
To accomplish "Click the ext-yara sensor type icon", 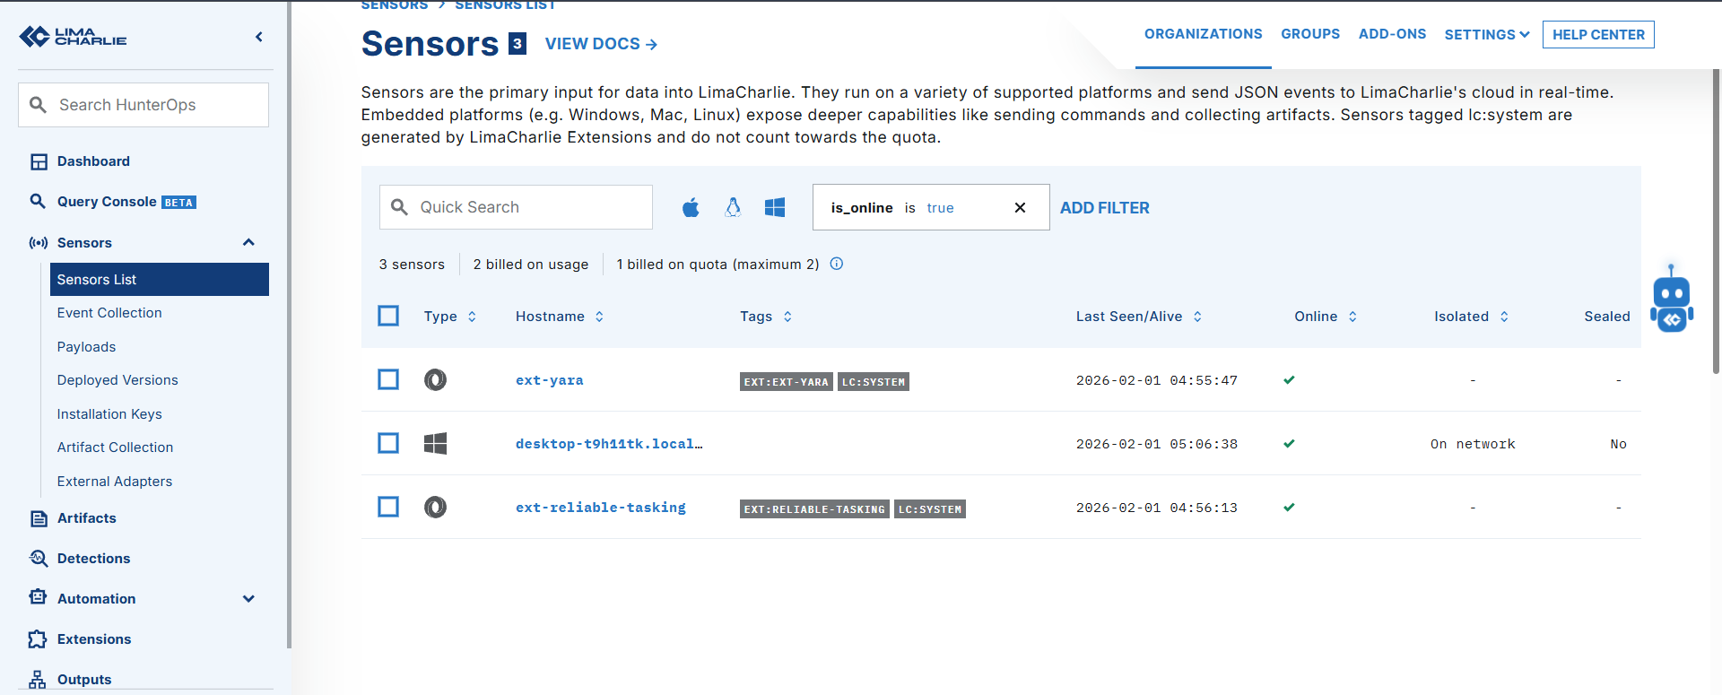I will point(435,380).
